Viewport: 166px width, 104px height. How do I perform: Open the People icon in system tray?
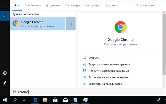[x=159, y=100]
